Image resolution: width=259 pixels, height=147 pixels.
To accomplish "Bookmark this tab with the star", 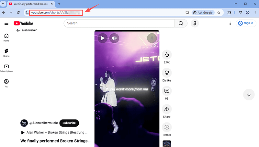I will point(219,13).
